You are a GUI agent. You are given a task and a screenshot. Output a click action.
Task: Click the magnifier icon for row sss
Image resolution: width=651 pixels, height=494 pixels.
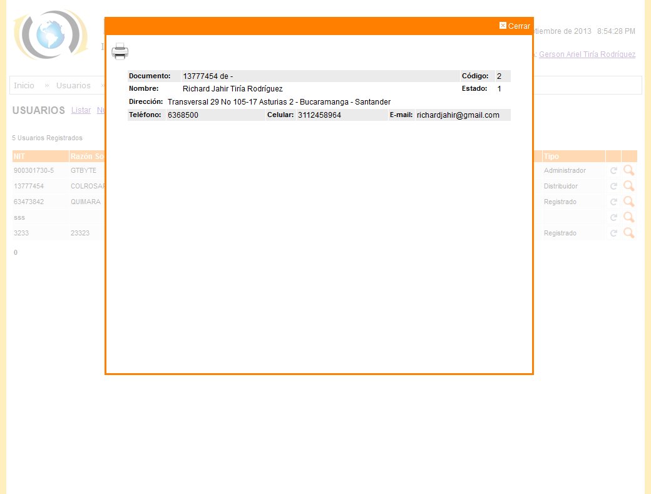(x=629, y=217)
